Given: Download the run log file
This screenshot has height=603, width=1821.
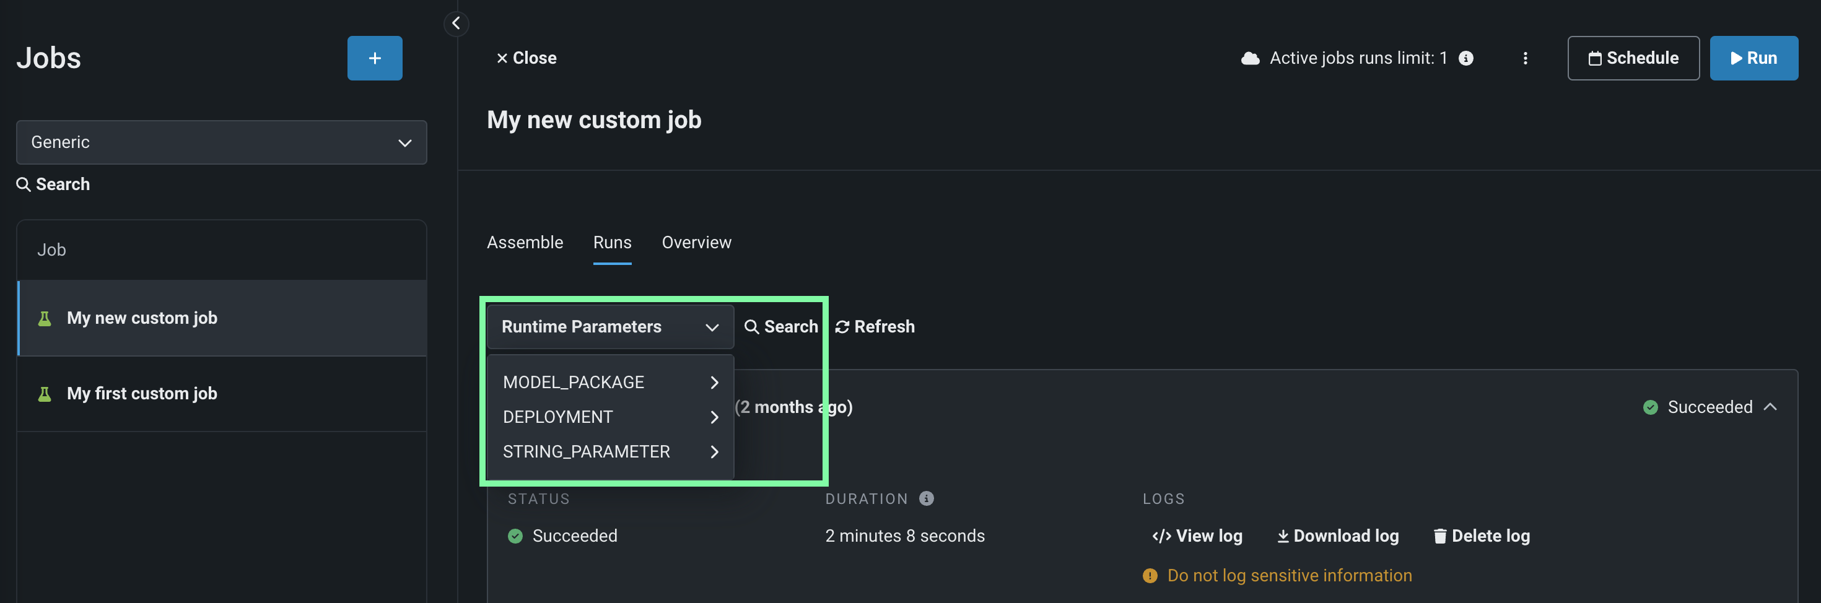Looking at the screenshot, I should click(x=1337, y=536).
